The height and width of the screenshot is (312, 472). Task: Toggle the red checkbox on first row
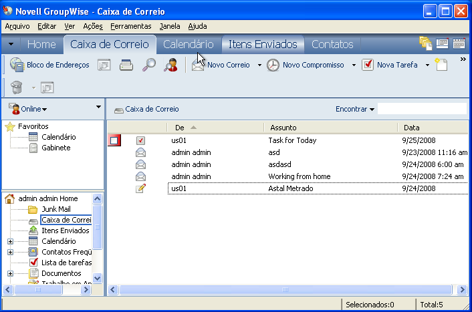click(x=114, y=140)
